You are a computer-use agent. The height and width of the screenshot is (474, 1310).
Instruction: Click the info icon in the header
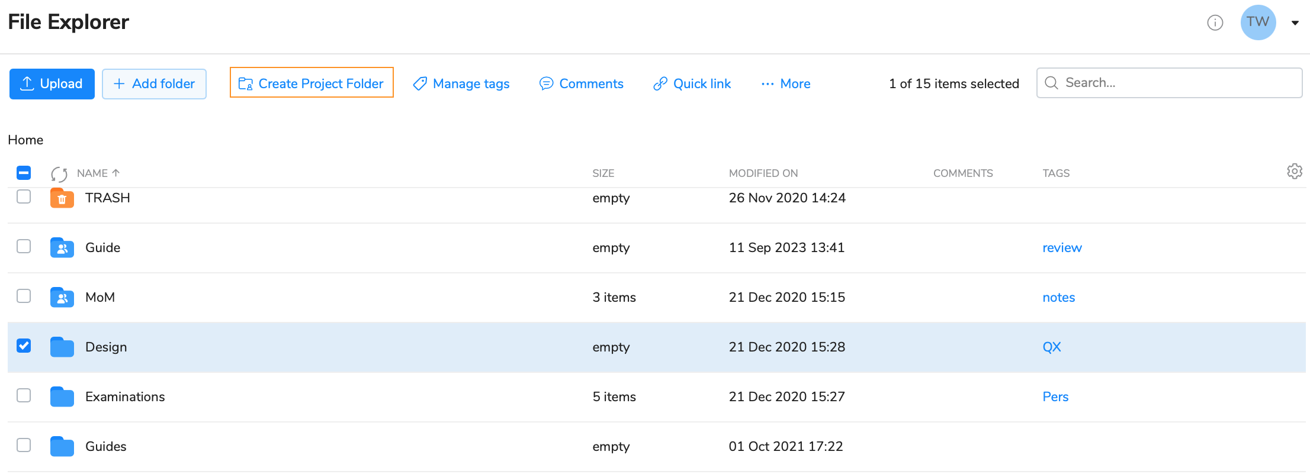(1215, 22)
